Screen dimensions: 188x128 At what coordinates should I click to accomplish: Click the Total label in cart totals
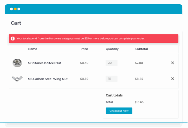coord(109,102)
